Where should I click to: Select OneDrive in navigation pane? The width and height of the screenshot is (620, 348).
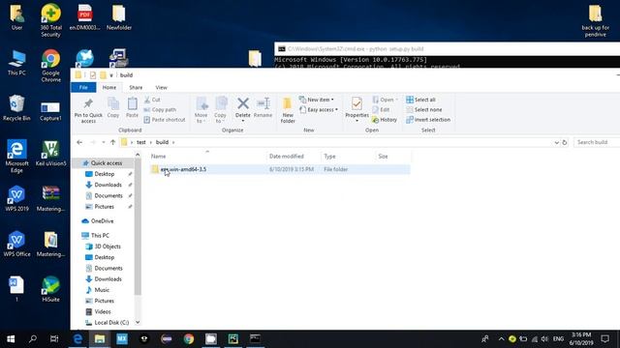[x=102, y=221]
